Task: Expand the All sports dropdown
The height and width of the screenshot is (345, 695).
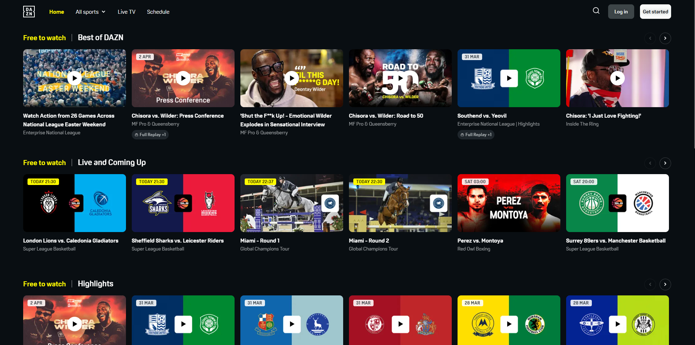Action: pos(90,12)
